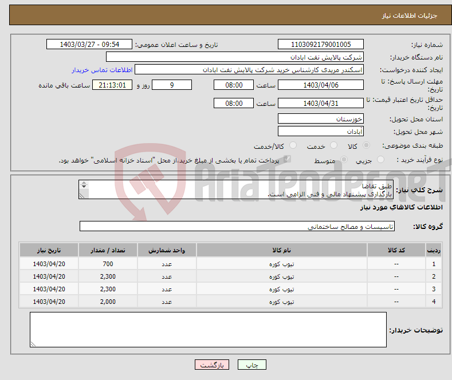
Task: Select the جزیی purchase type radio
Action: [x=380, y=160]
